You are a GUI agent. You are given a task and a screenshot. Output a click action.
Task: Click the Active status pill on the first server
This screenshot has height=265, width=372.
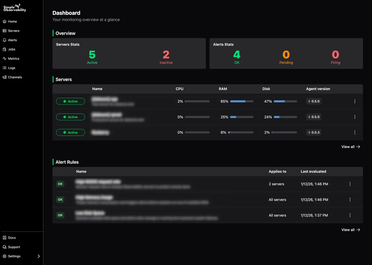[x=70, y=101]
